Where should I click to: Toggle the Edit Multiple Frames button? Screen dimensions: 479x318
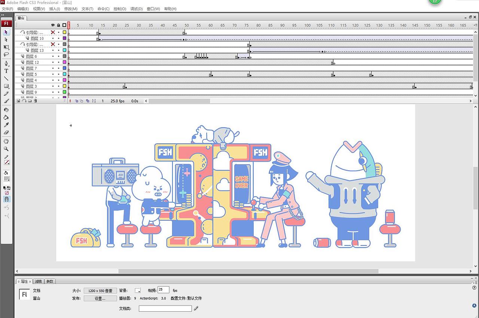tap(88, 101)
